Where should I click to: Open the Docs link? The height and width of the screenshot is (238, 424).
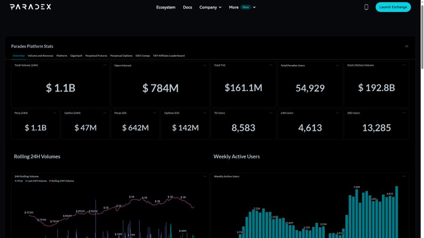click(x=188, y=7)
